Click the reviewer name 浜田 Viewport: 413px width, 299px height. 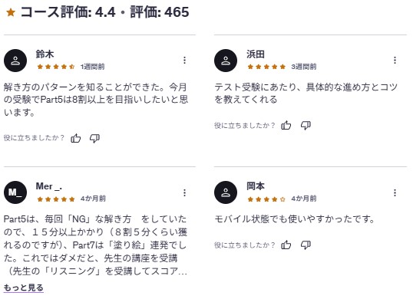coord(256,54)
